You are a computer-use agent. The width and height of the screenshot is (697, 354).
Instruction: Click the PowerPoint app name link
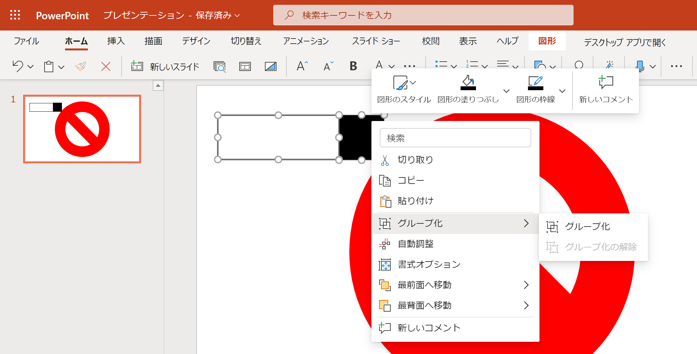click(62, 15)
